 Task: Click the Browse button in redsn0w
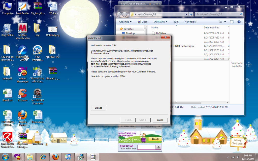point(99,108)
